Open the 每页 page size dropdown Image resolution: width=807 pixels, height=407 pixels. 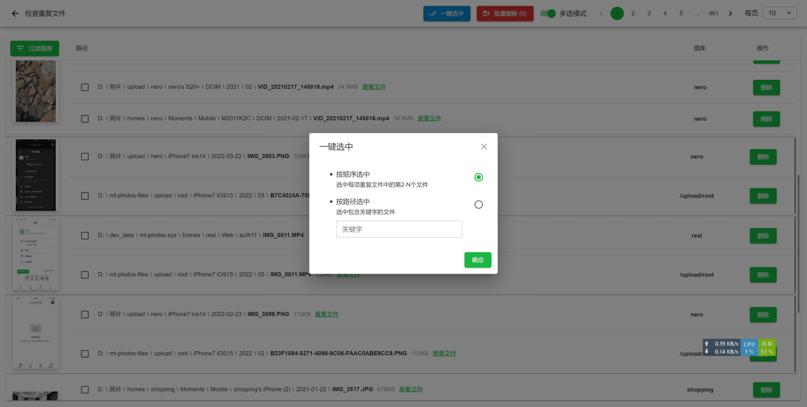[779, 13]
